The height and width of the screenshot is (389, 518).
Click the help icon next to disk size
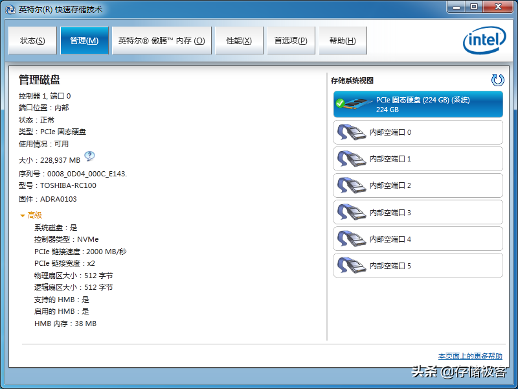[x=89, y=156]
